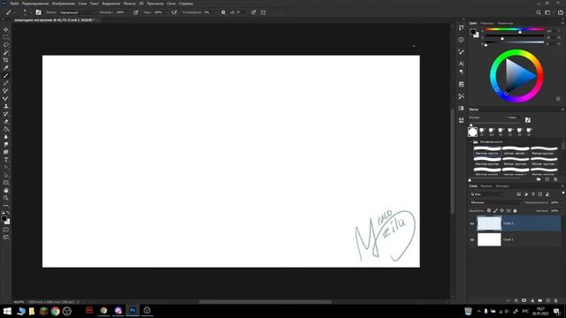This screenshot has height=318, width=566.
Task: Click the foreground color swatch in Color panel
Action: (473, 32)
